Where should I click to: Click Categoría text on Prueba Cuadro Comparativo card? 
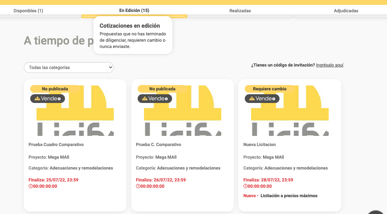tap(71, 168)
